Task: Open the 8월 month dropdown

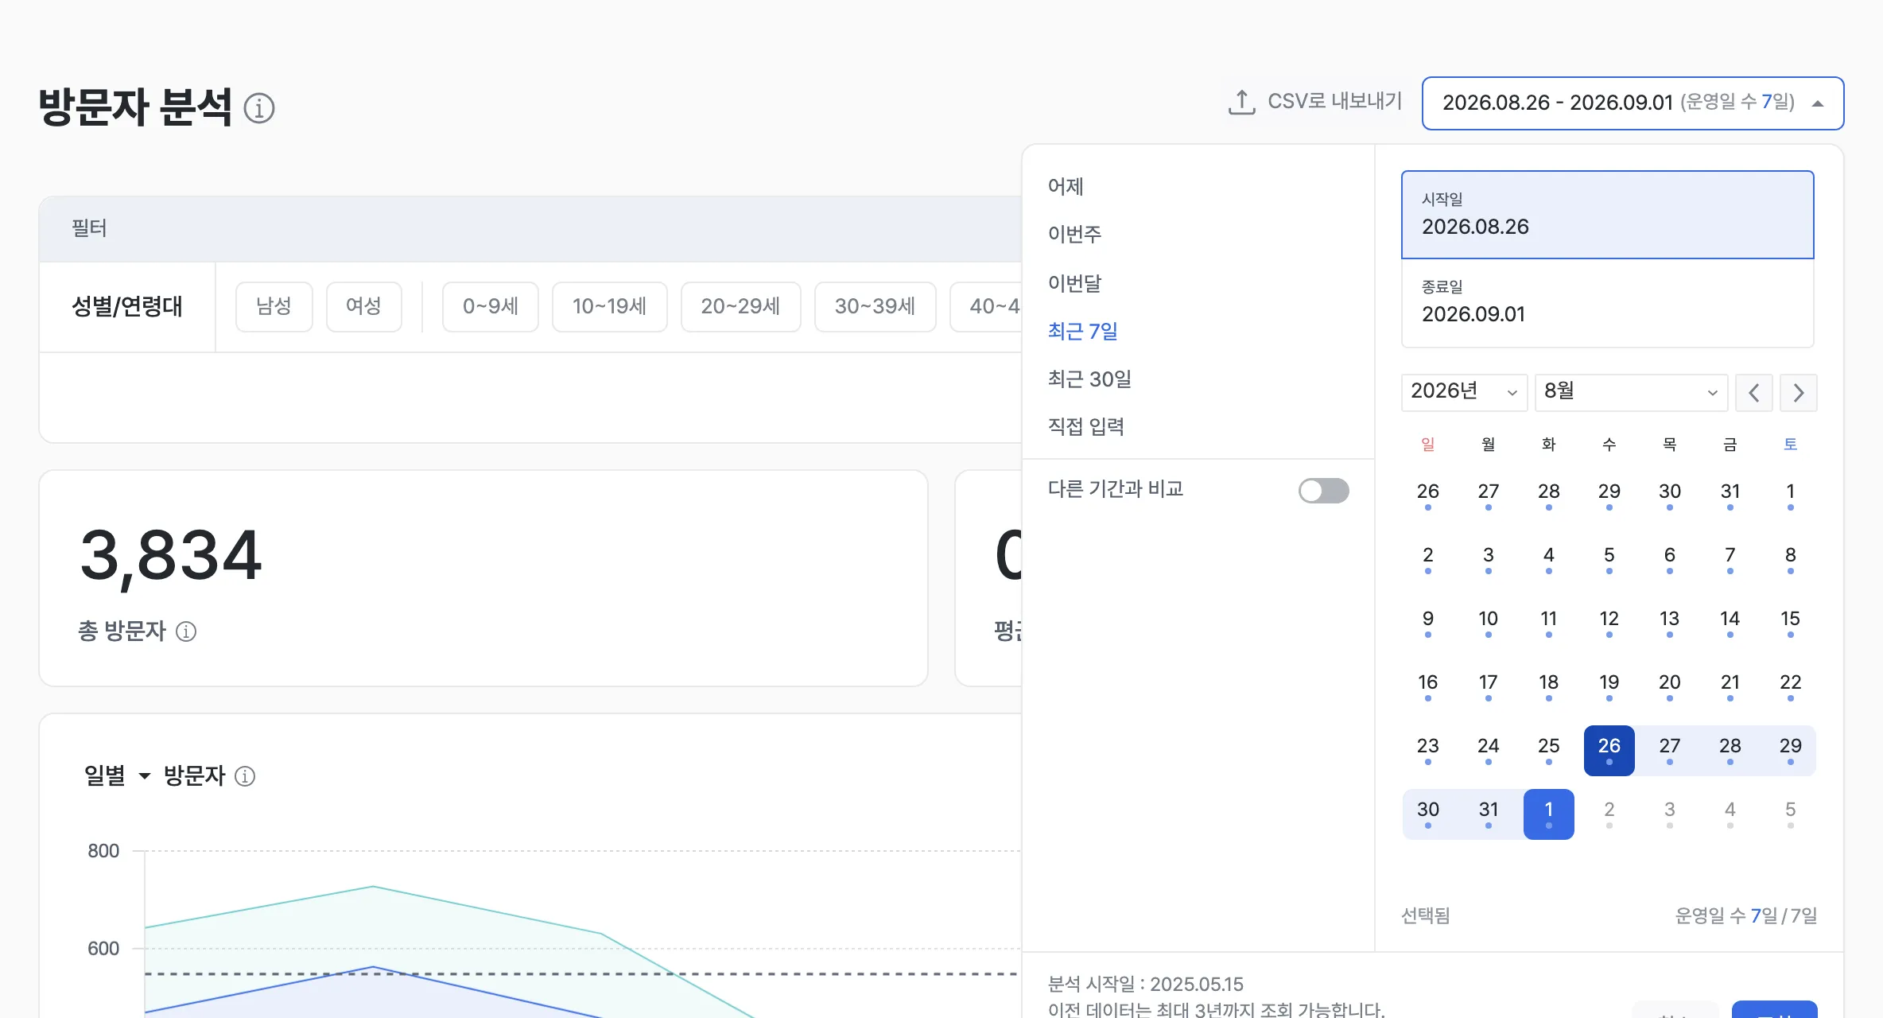Action: tap(1631, 392)
